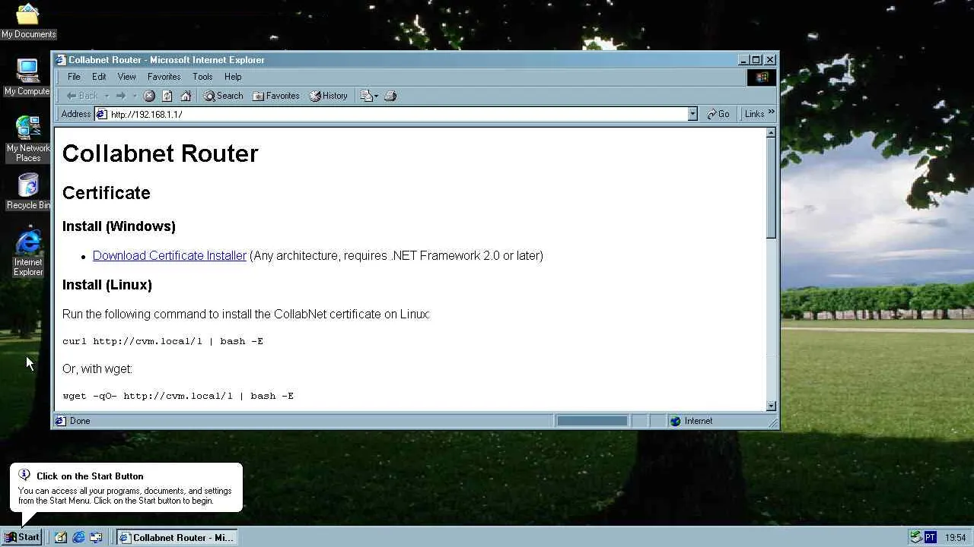Screen dimensions: 974x547
Task: Click the Address label in the address bar
Action: click(76, 114)
